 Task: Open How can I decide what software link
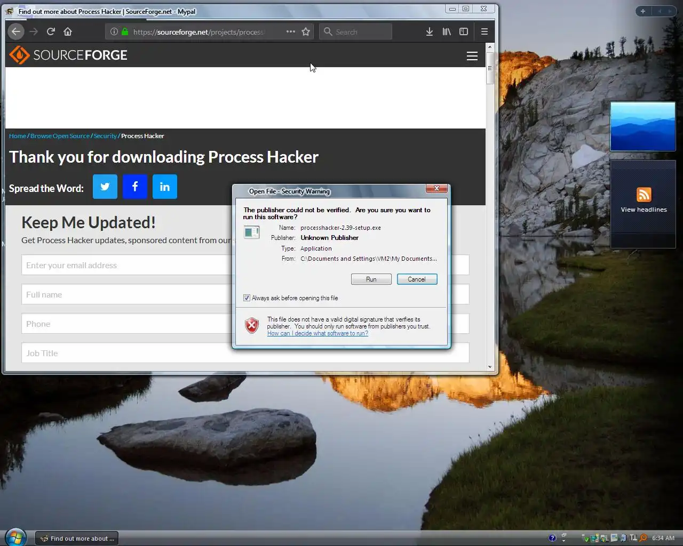coord(317,333)
